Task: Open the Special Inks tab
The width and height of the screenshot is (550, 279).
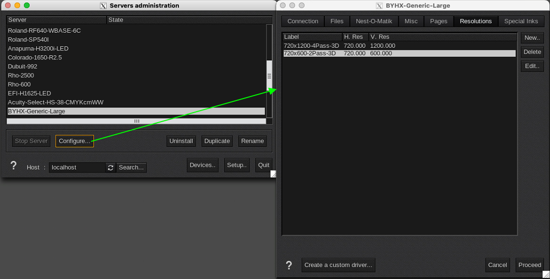Action: point(521,21)
